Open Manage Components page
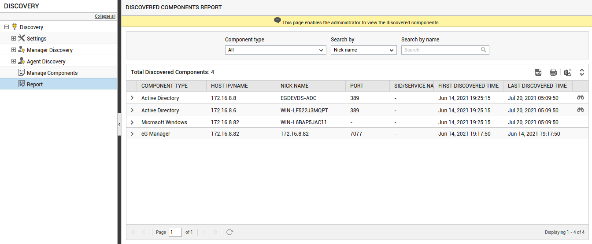592x244 pixels. tap(52, 73)
